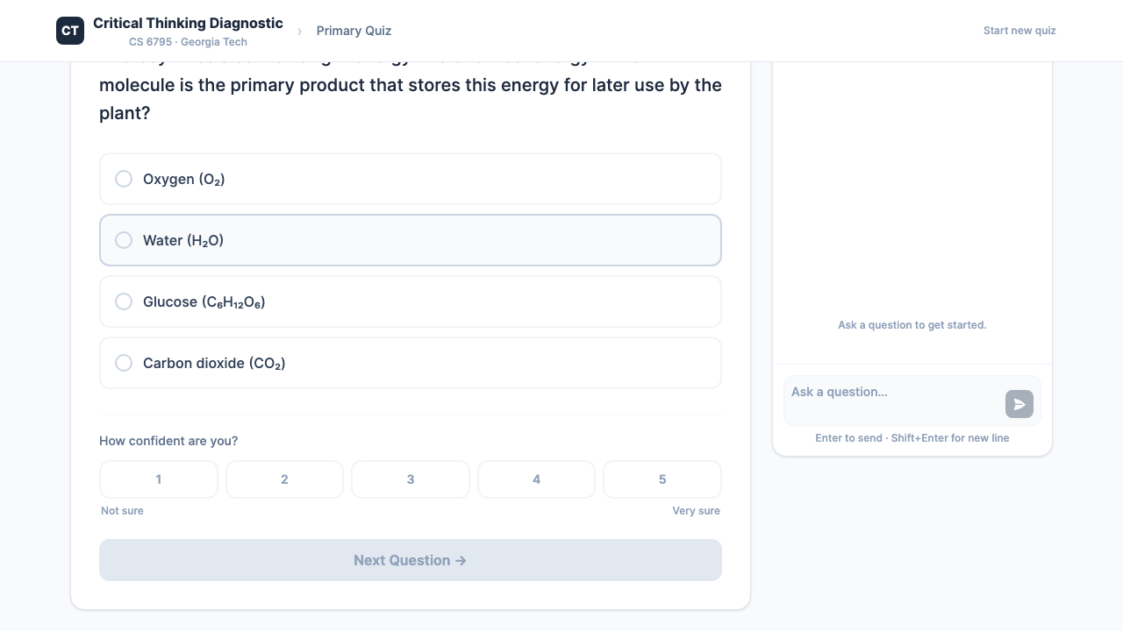Click the CT logo icon
The height and width of the screenshot is (631, 1123).
pyautogui.click(x=70, y=31)
